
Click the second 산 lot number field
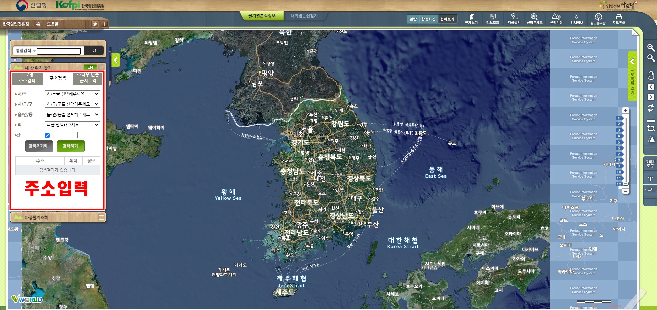pos(72,135)
